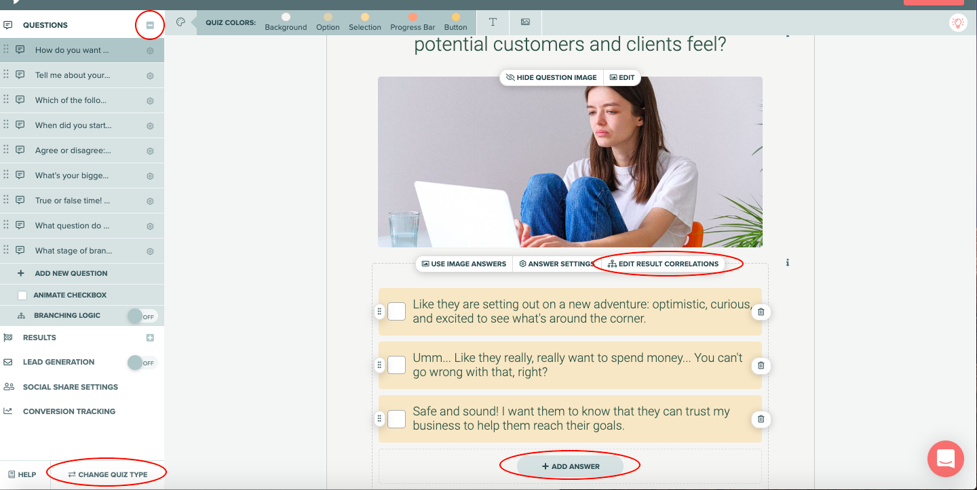Screen dimensions: 977x490
Task: Open Edit Result Correlations
Action: 663,264
